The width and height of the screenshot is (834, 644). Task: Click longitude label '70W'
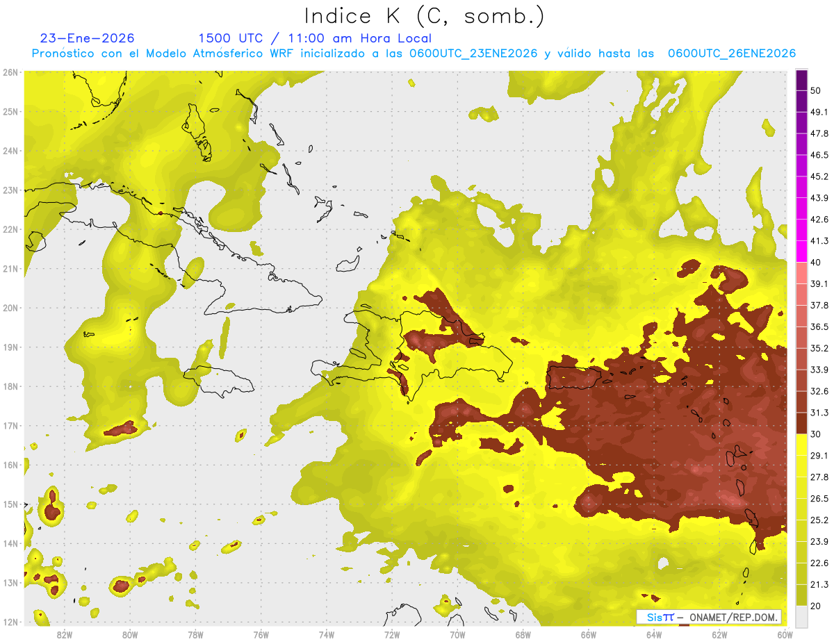pyautogui.click(x=457, y=634)
